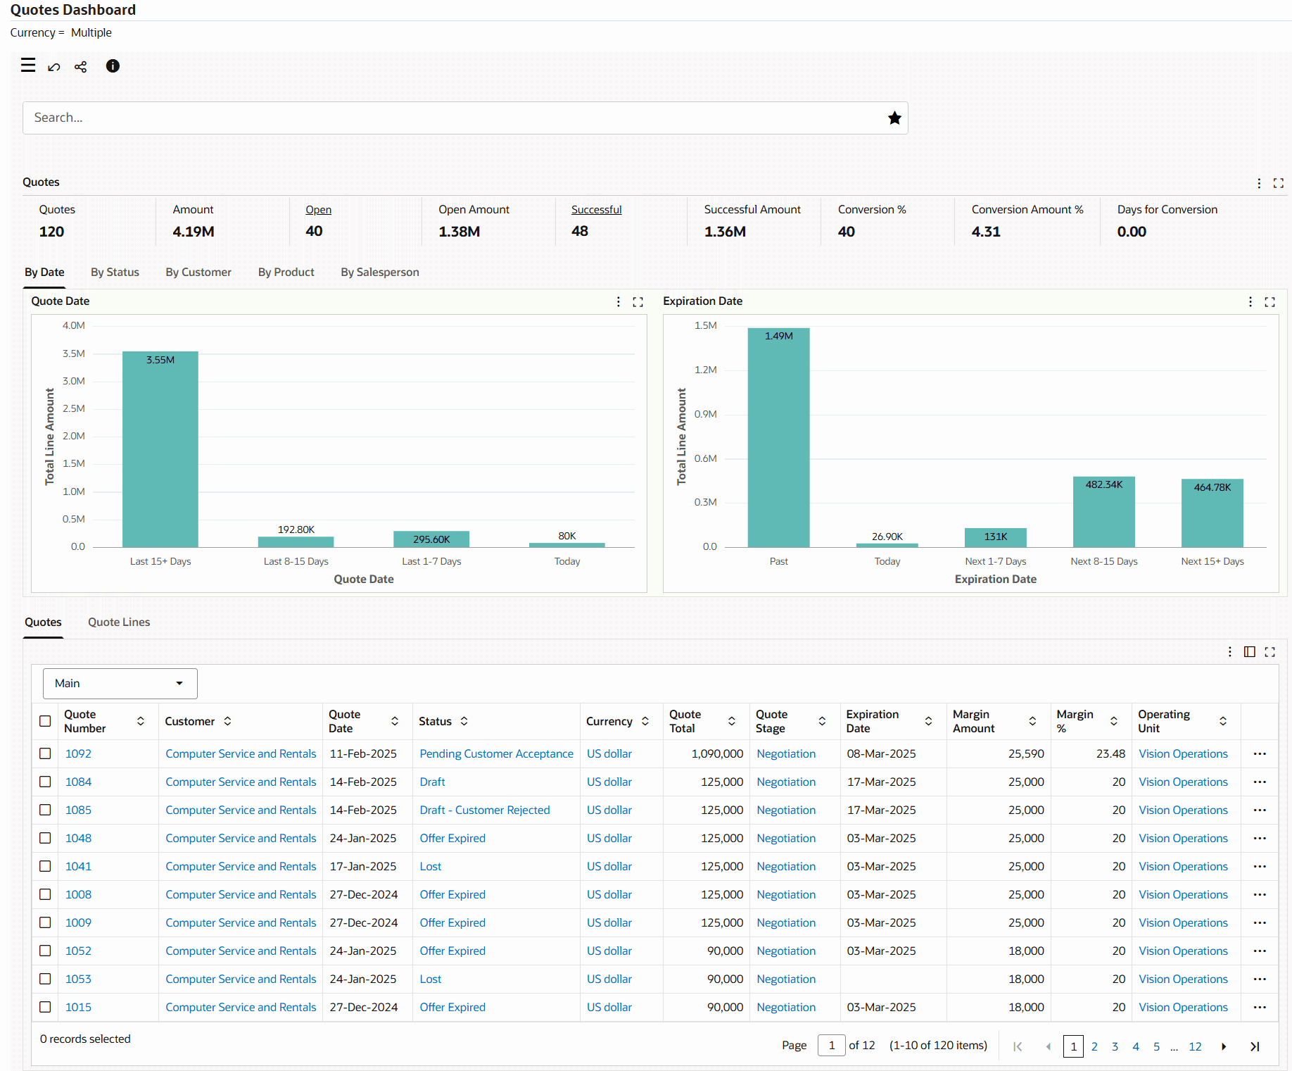Screen dimensions: 1292x1071
Task: Sort by Status column
Action: [x=464, y=722]
